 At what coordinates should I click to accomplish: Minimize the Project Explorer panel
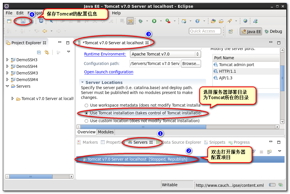[59, 42]
